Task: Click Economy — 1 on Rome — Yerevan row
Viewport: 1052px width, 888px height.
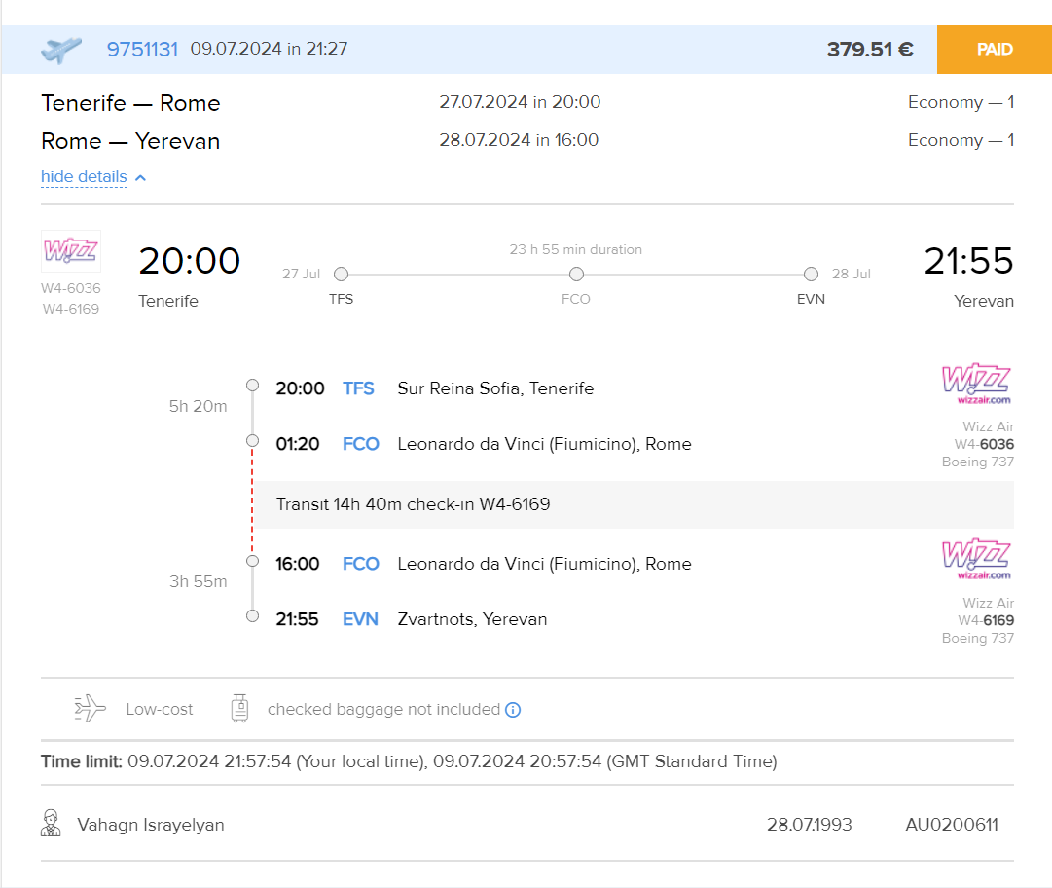Action: pyautogui.click(x=961, y=140)
